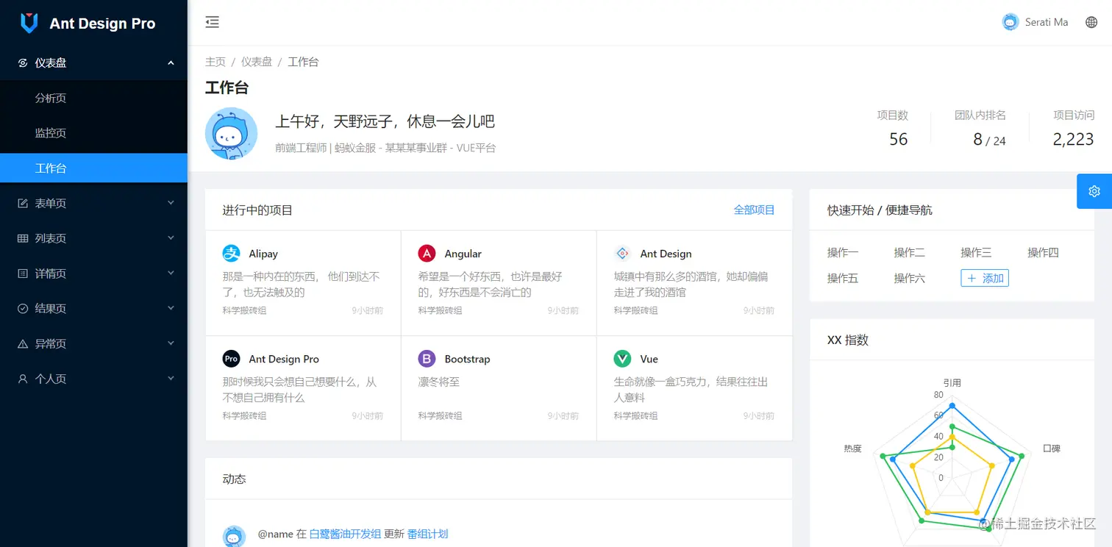Click the 异常页 warning triangle icon
Viewport: 1112px width, 547px height.
pos(23,343)
